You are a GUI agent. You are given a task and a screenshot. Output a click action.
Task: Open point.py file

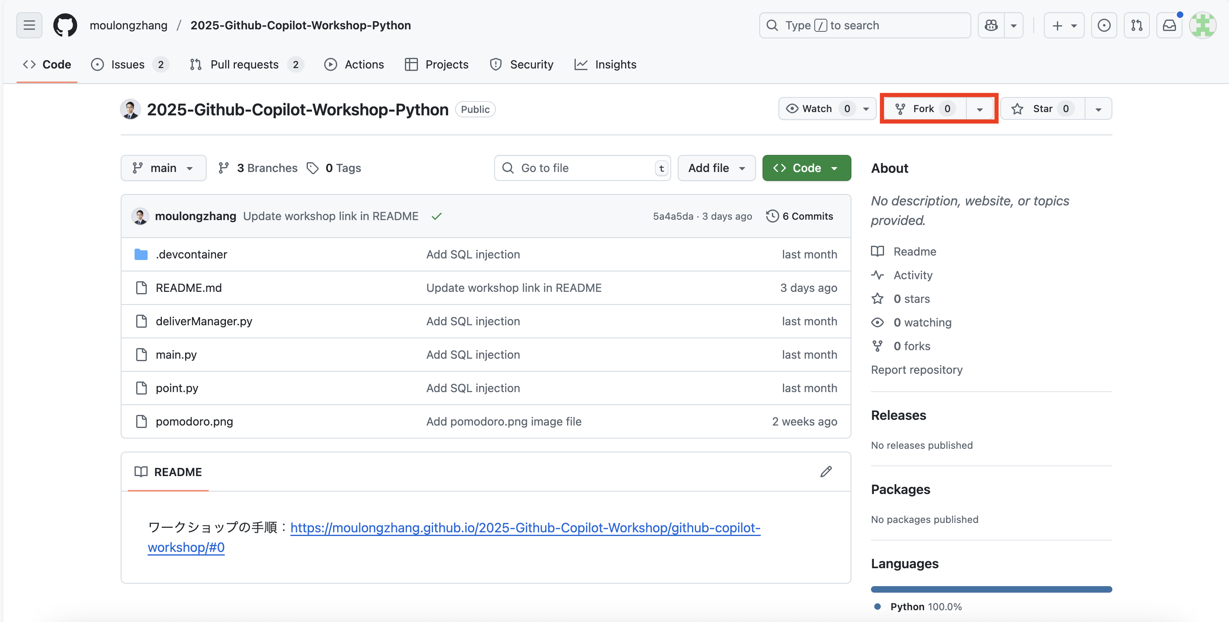point(177,388)
